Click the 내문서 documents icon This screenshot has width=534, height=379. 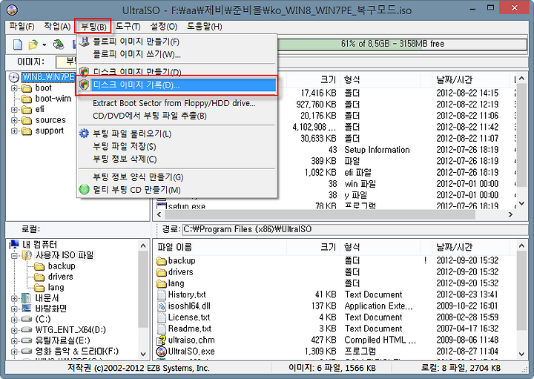[27, 298]
